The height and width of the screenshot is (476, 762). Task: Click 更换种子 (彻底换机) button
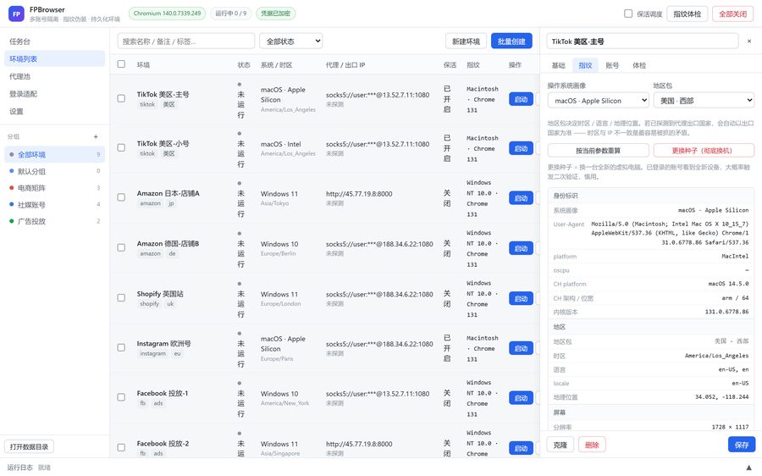click(704, 150)
